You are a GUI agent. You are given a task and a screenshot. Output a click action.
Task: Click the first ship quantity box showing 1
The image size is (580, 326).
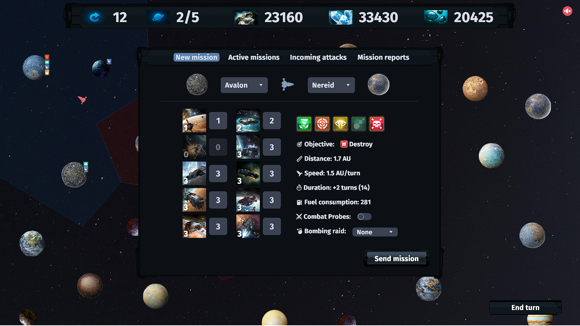click(x=218, y=121)
